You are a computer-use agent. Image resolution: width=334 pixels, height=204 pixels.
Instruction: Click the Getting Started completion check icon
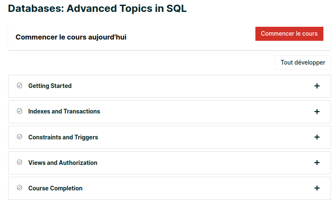[x=20, y=85]
